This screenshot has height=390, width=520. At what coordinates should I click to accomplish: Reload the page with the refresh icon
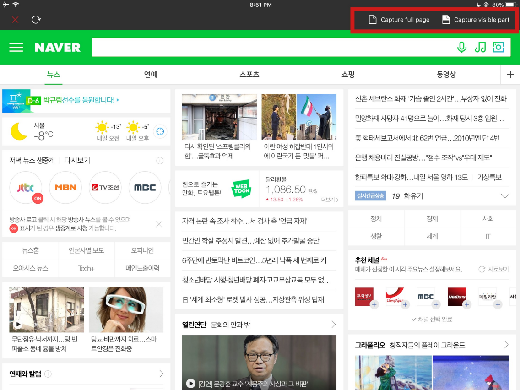tap(36, 20)
